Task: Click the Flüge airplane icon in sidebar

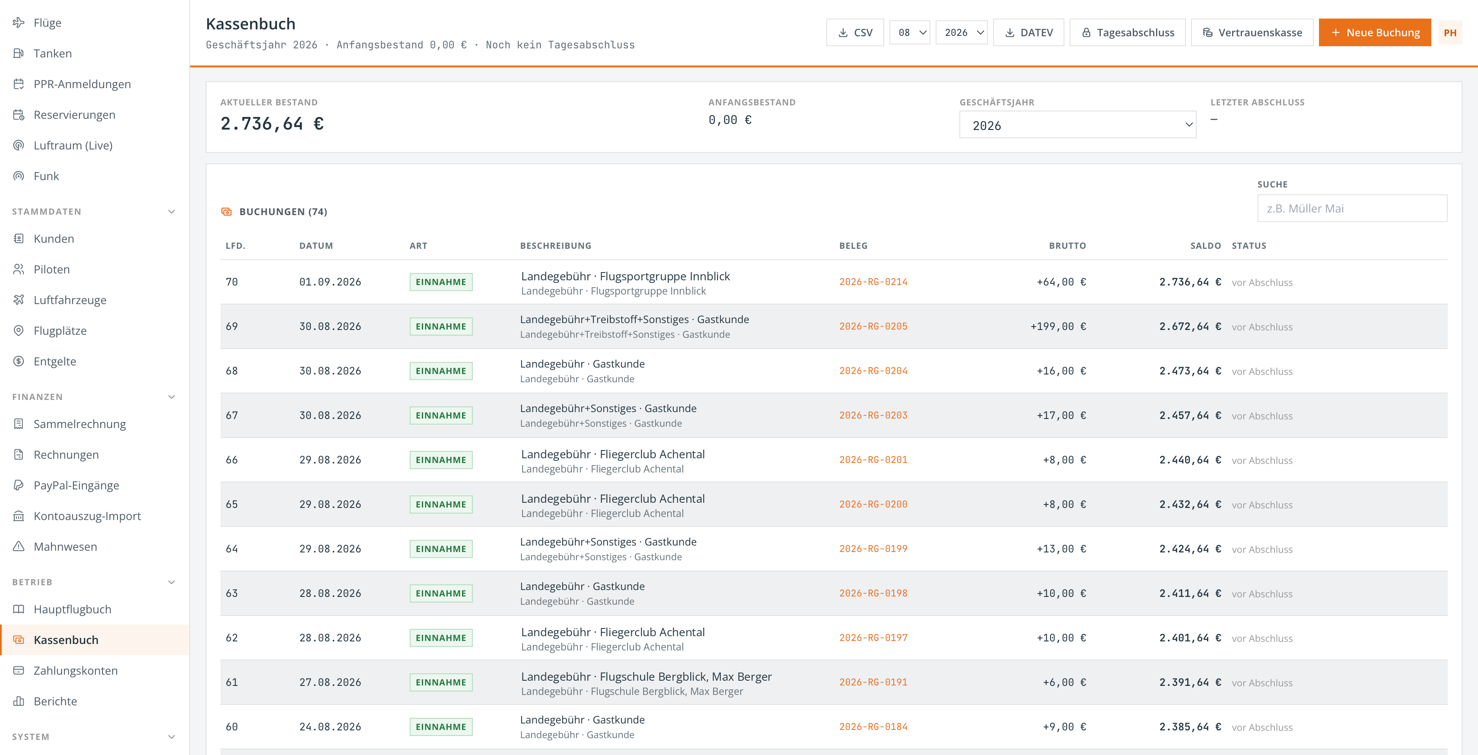Action: (x=19, y=22)
